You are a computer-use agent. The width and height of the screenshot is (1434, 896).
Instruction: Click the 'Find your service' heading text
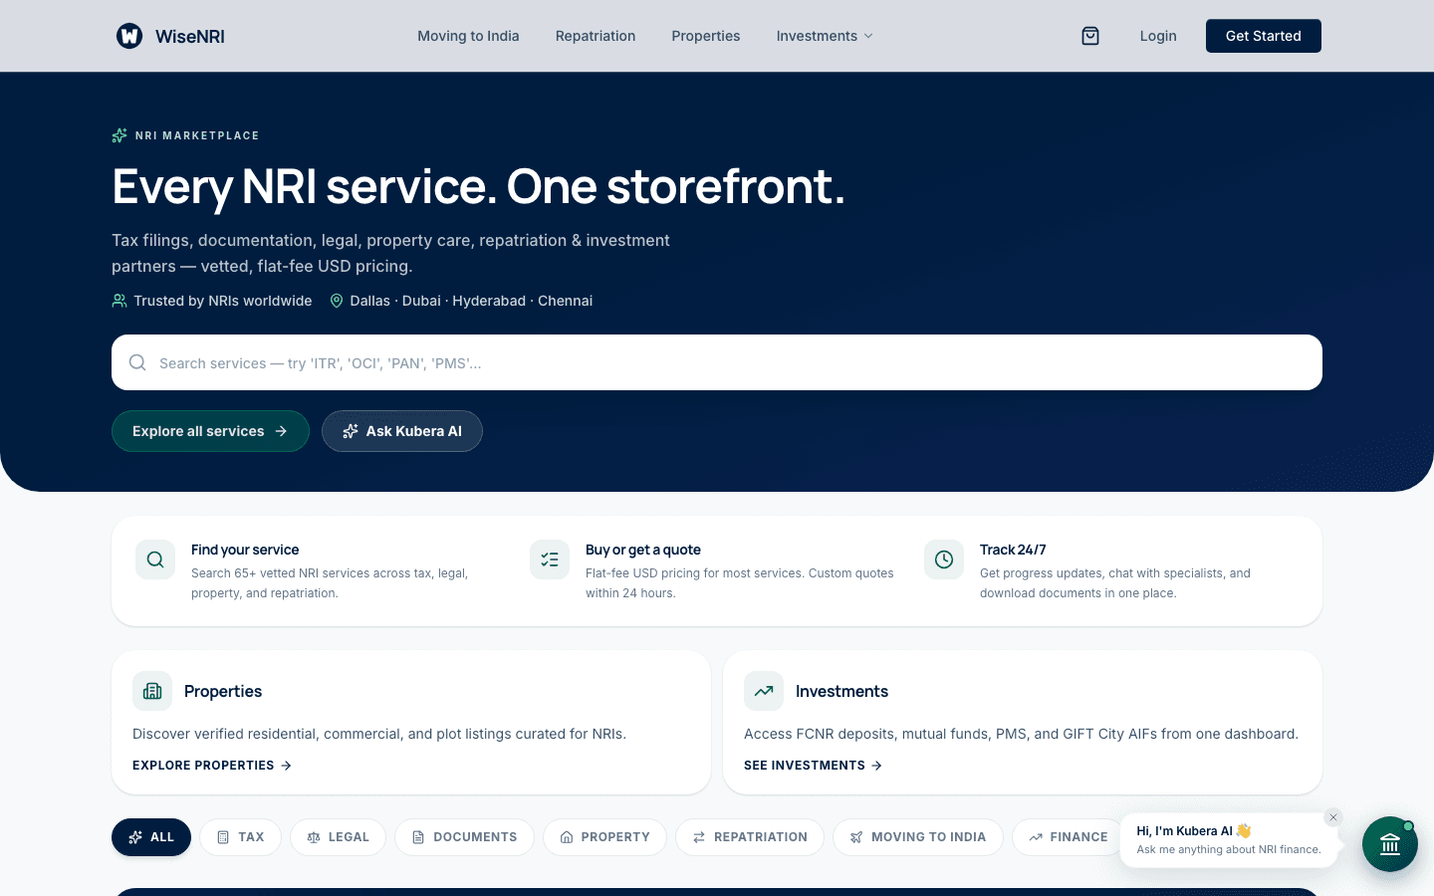[x=245, y=550]
